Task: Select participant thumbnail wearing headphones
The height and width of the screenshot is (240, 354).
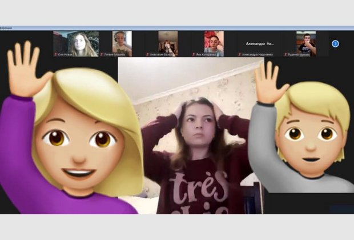Action: tap(122, 43)
